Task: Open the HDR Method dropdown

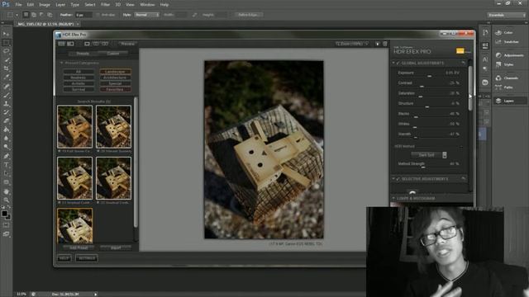Action: [429, 155]
